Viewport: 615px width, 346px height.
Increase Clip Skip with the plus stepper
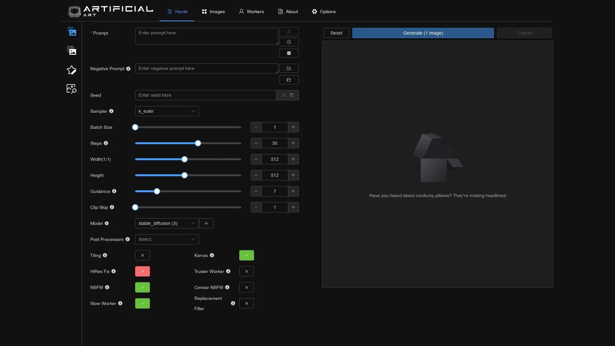point(293,207)
